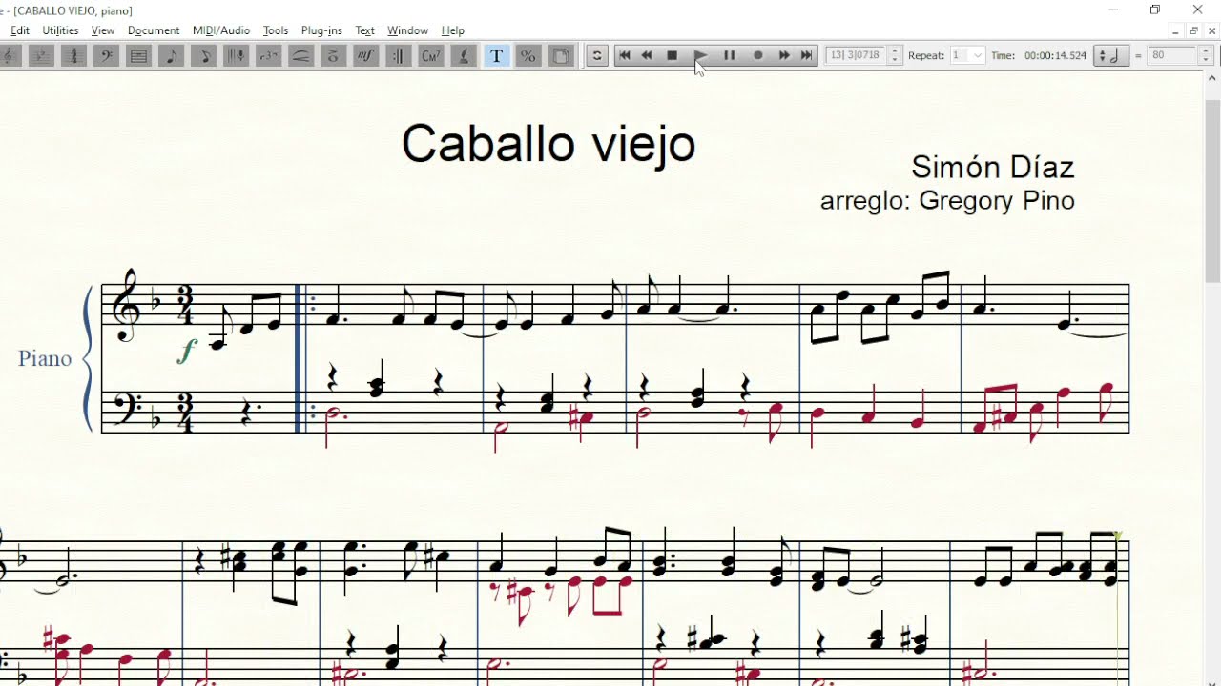Open the Tools menu
The height and width of the screenshot is (686, 1221).
[x=276, y=30]
